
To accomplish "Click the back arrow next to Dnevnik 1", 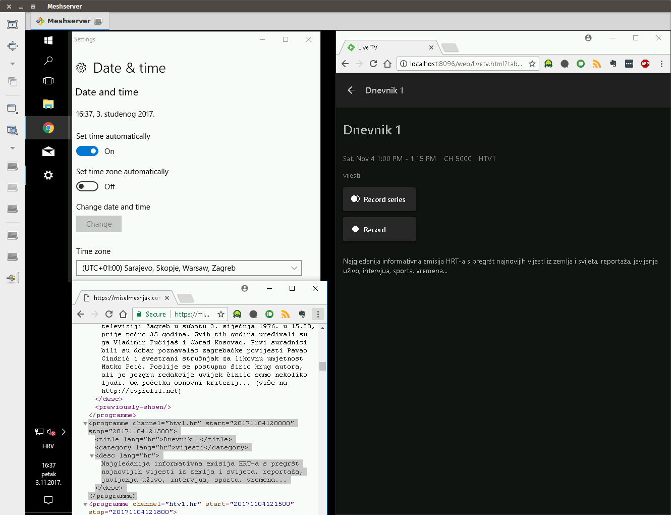I will (x=352, y=90).
